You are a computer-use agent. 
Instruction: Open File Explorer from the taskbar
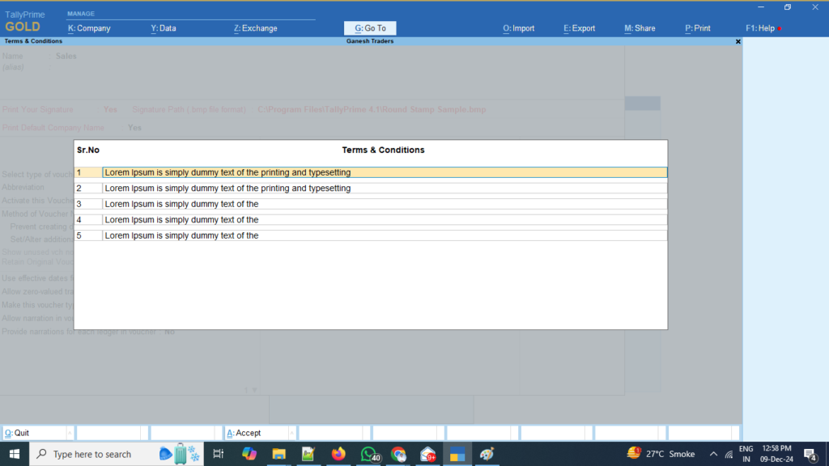pos(278,454)
